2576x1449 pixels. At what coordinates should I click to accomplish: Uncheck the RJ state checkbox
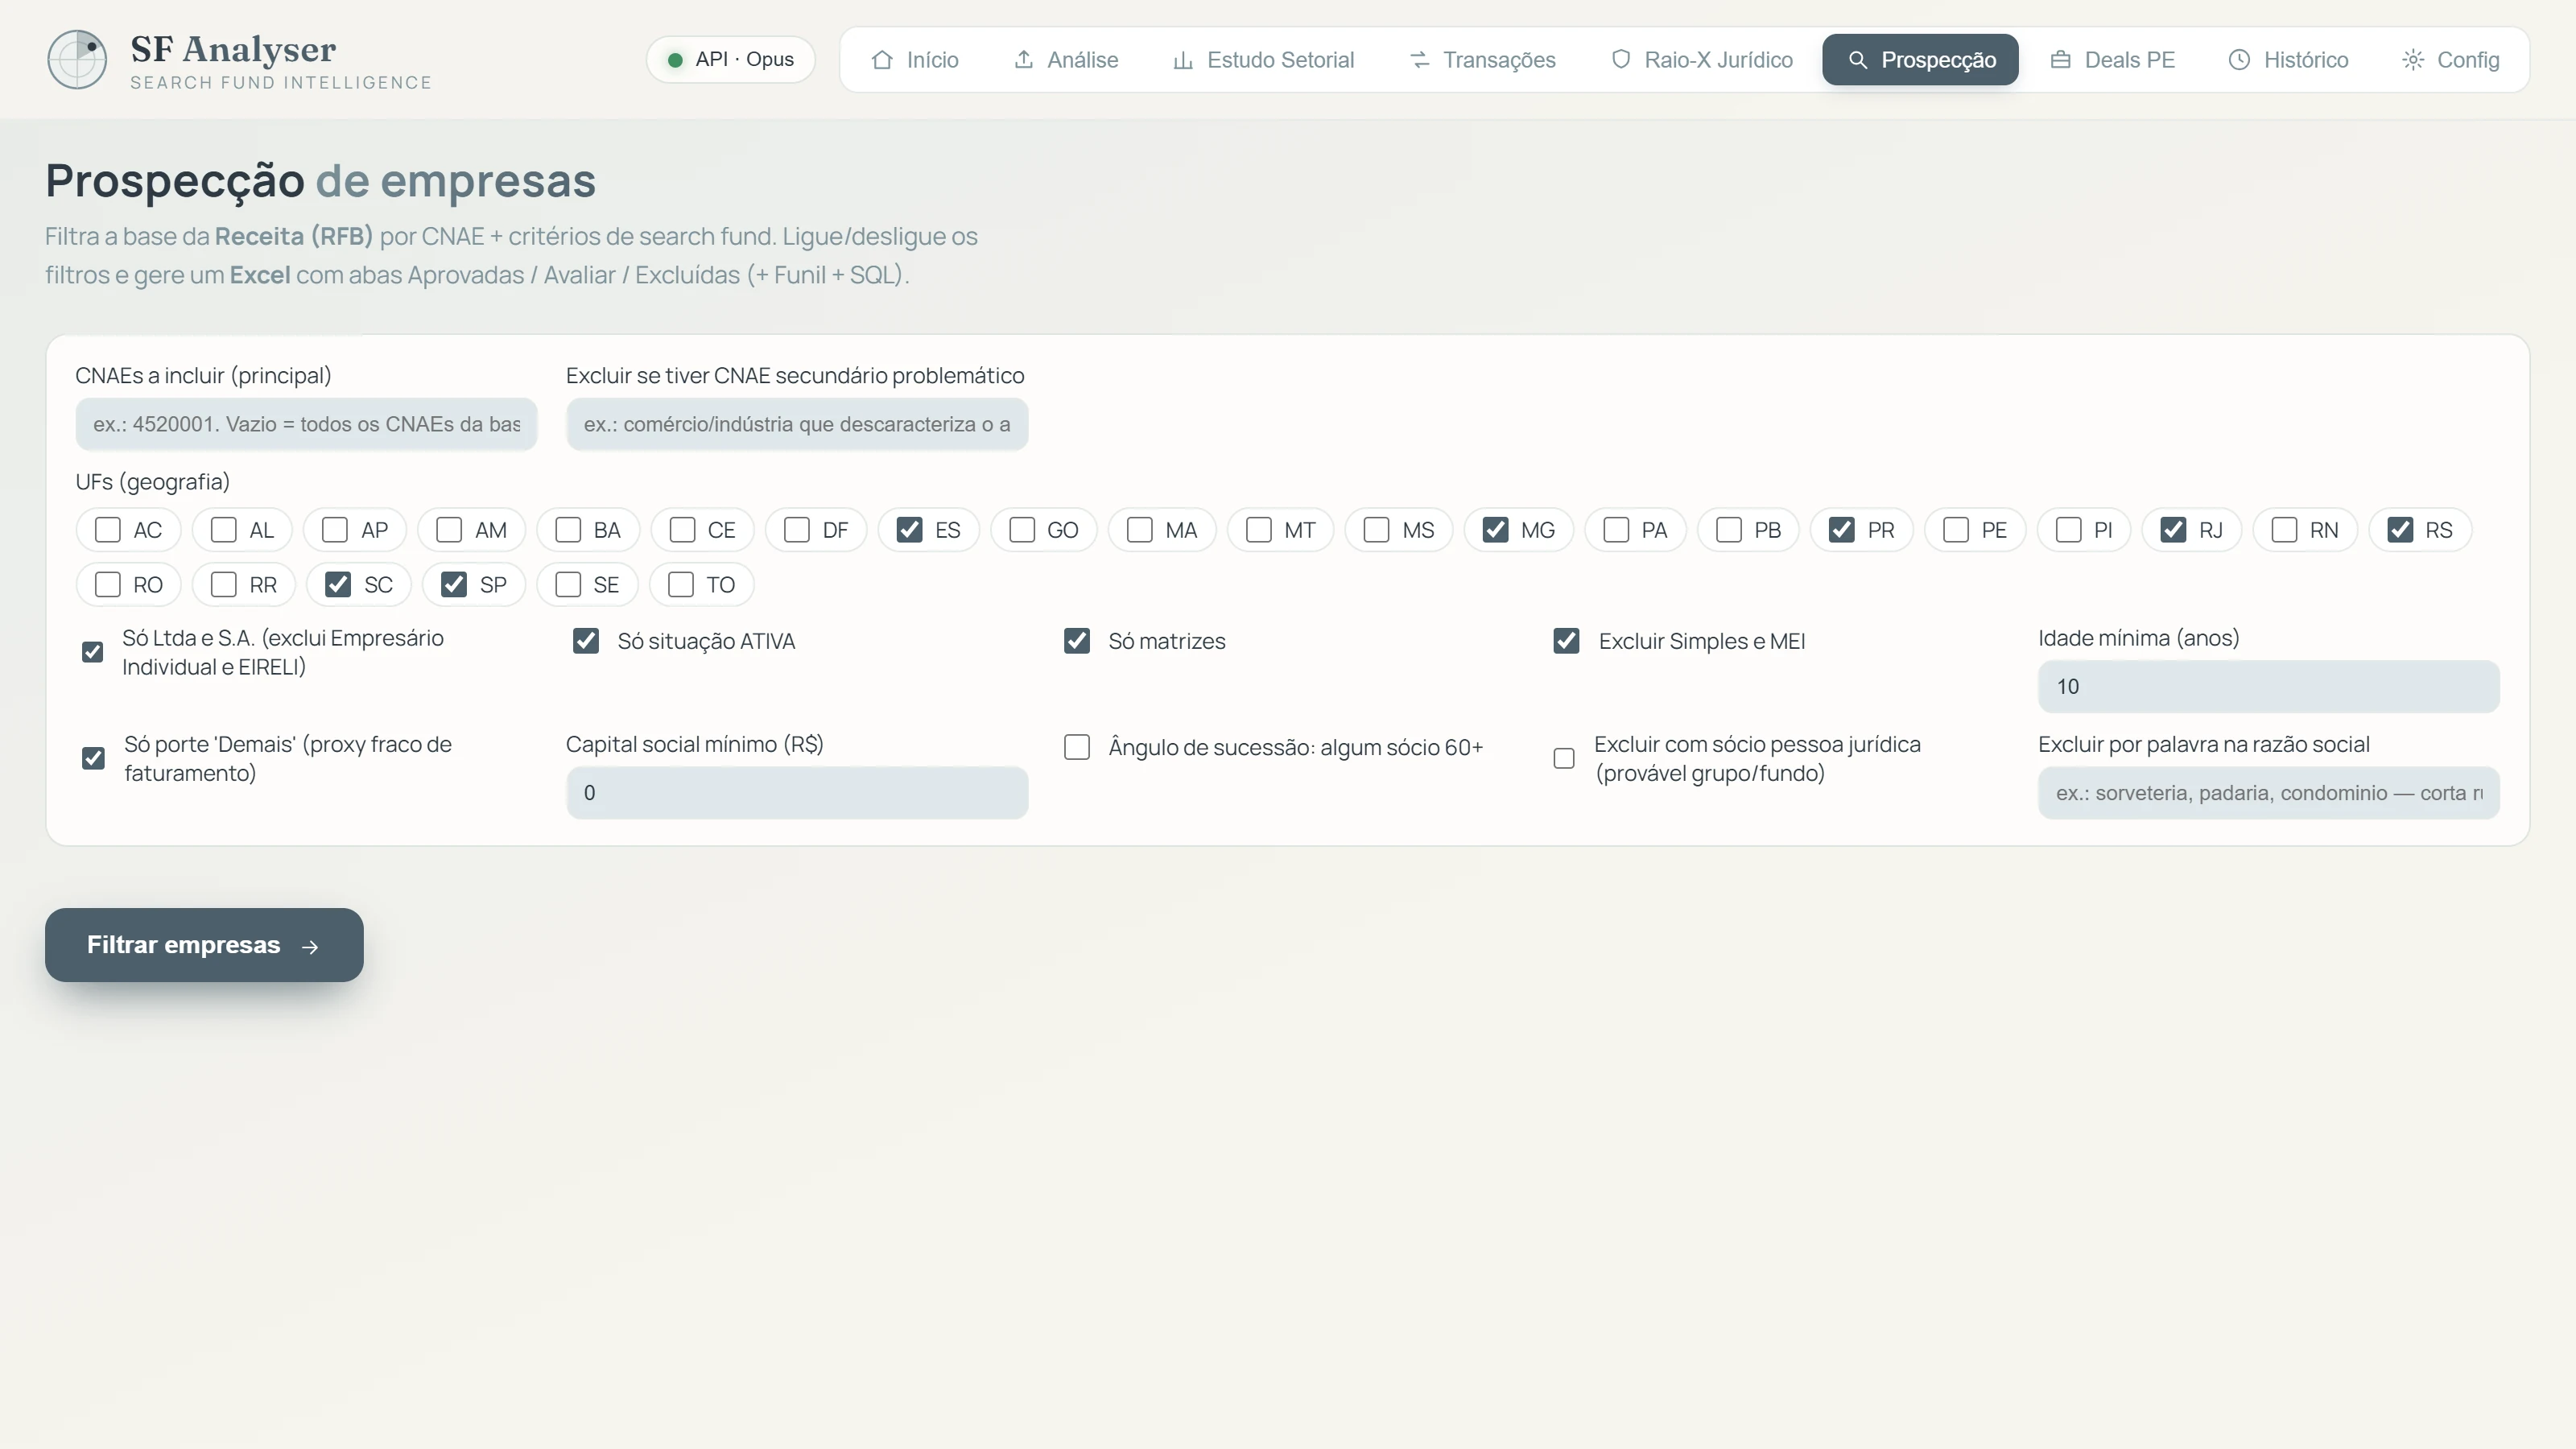click(2173, 530)
